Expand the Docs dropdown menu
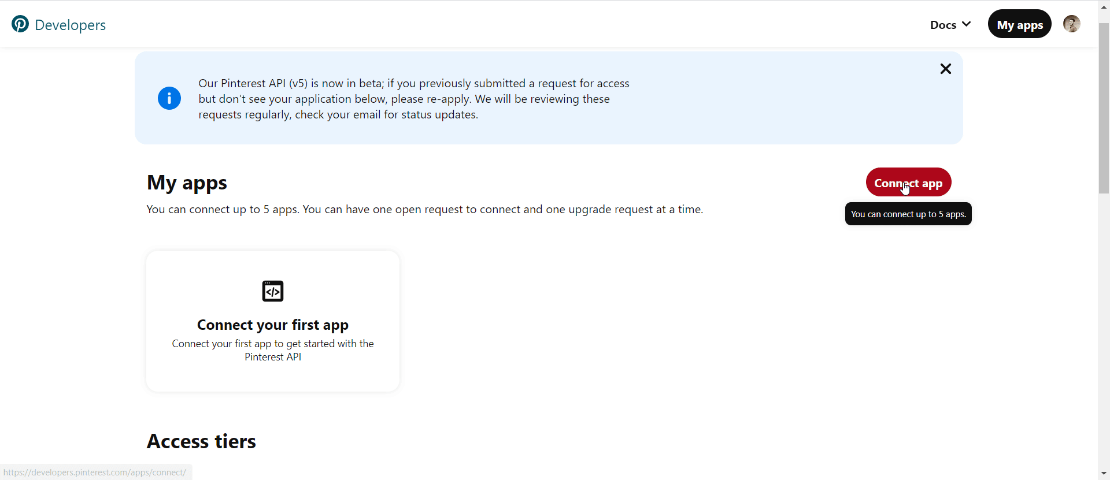Viewport: 1110px width, 480px height. 943,25
